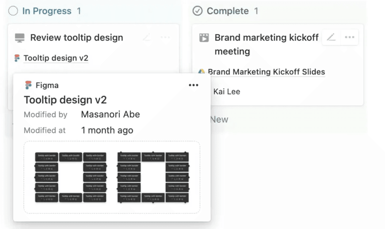Click the Figma logo in the preview popup header
Viewport: 385px width, 229px height.
28,85
